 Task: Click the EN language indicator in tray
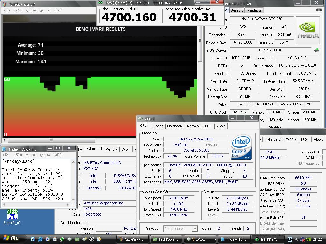[x=290, y=239]
